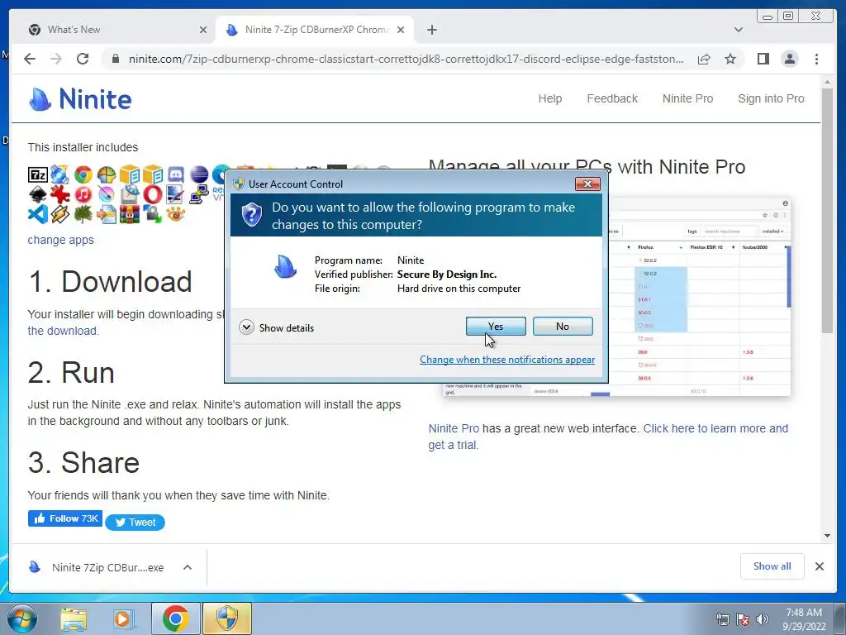This screenshot has height=635, width=846.
Task: Click the PuTTY computers icon
Action: [x=198, y=194]
